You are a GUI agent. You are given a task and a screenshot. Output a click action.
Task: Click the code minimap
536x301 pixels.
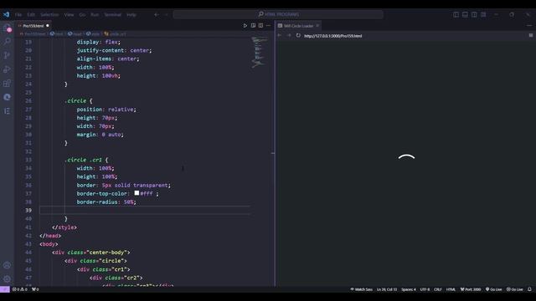[260, 52]
